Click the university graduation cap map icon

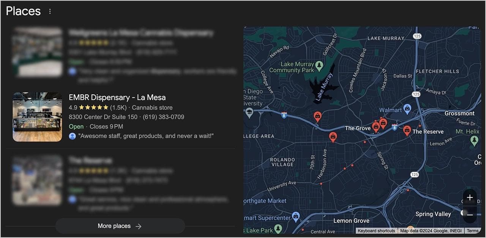point(249,112)
